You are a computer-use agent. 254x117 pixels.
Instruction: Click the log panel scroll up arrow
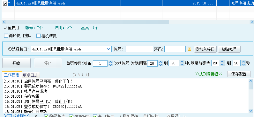[x=251, y=81]
